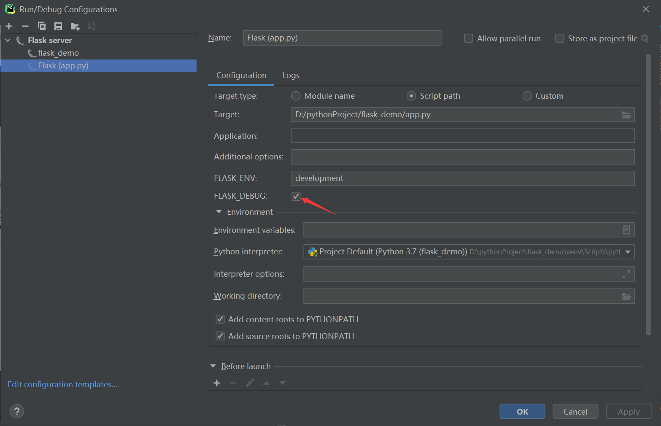Viewport: 661px width, 426px height.
Task: Switch to the Logs tab
Action: pos(291,75)
